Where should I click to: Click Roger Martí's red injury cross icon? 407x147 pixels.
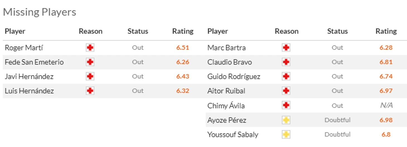click(x=90, y=48)
